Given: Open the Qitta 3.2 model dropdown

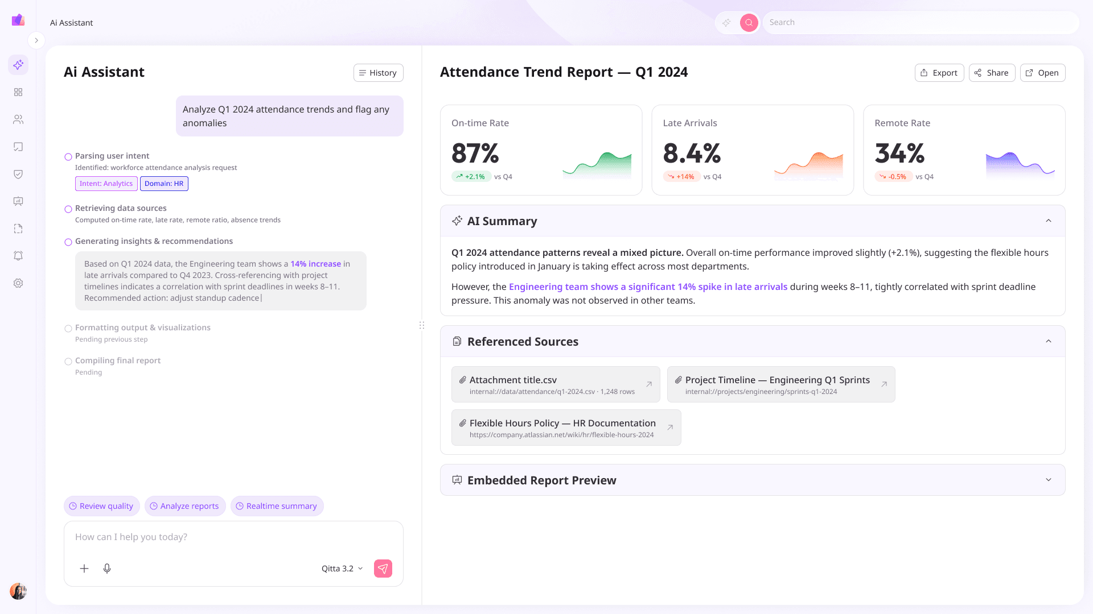Looking at the screenshot, I should 342,569.
